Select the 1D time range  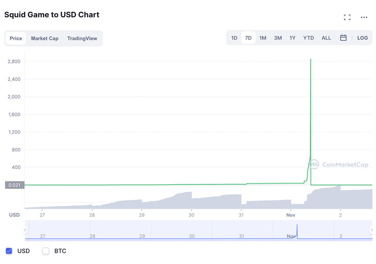click(x=234, y=38)
